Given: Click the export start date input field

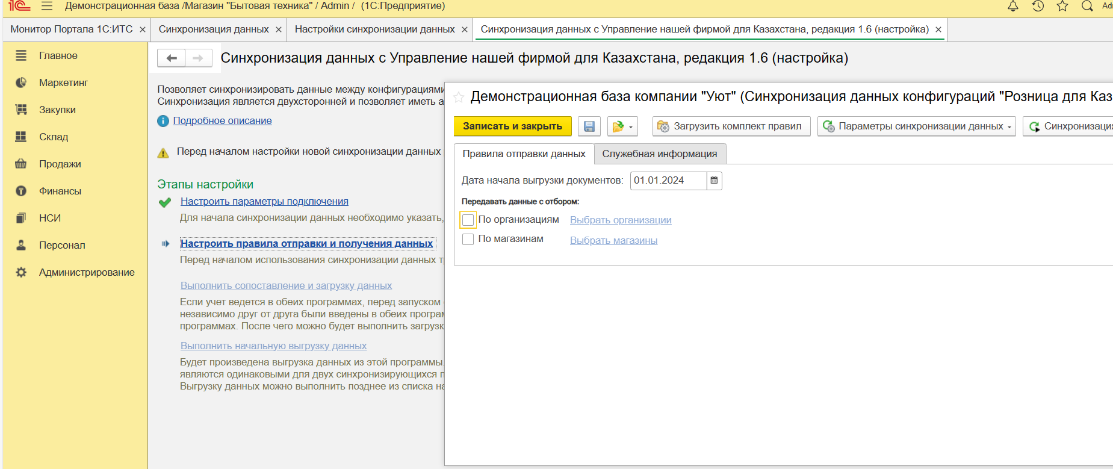Looking at the screenshot, I should click(x=668, y=181).
